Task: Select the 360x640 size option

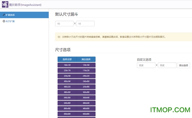Action: click(x=86, y=97)
